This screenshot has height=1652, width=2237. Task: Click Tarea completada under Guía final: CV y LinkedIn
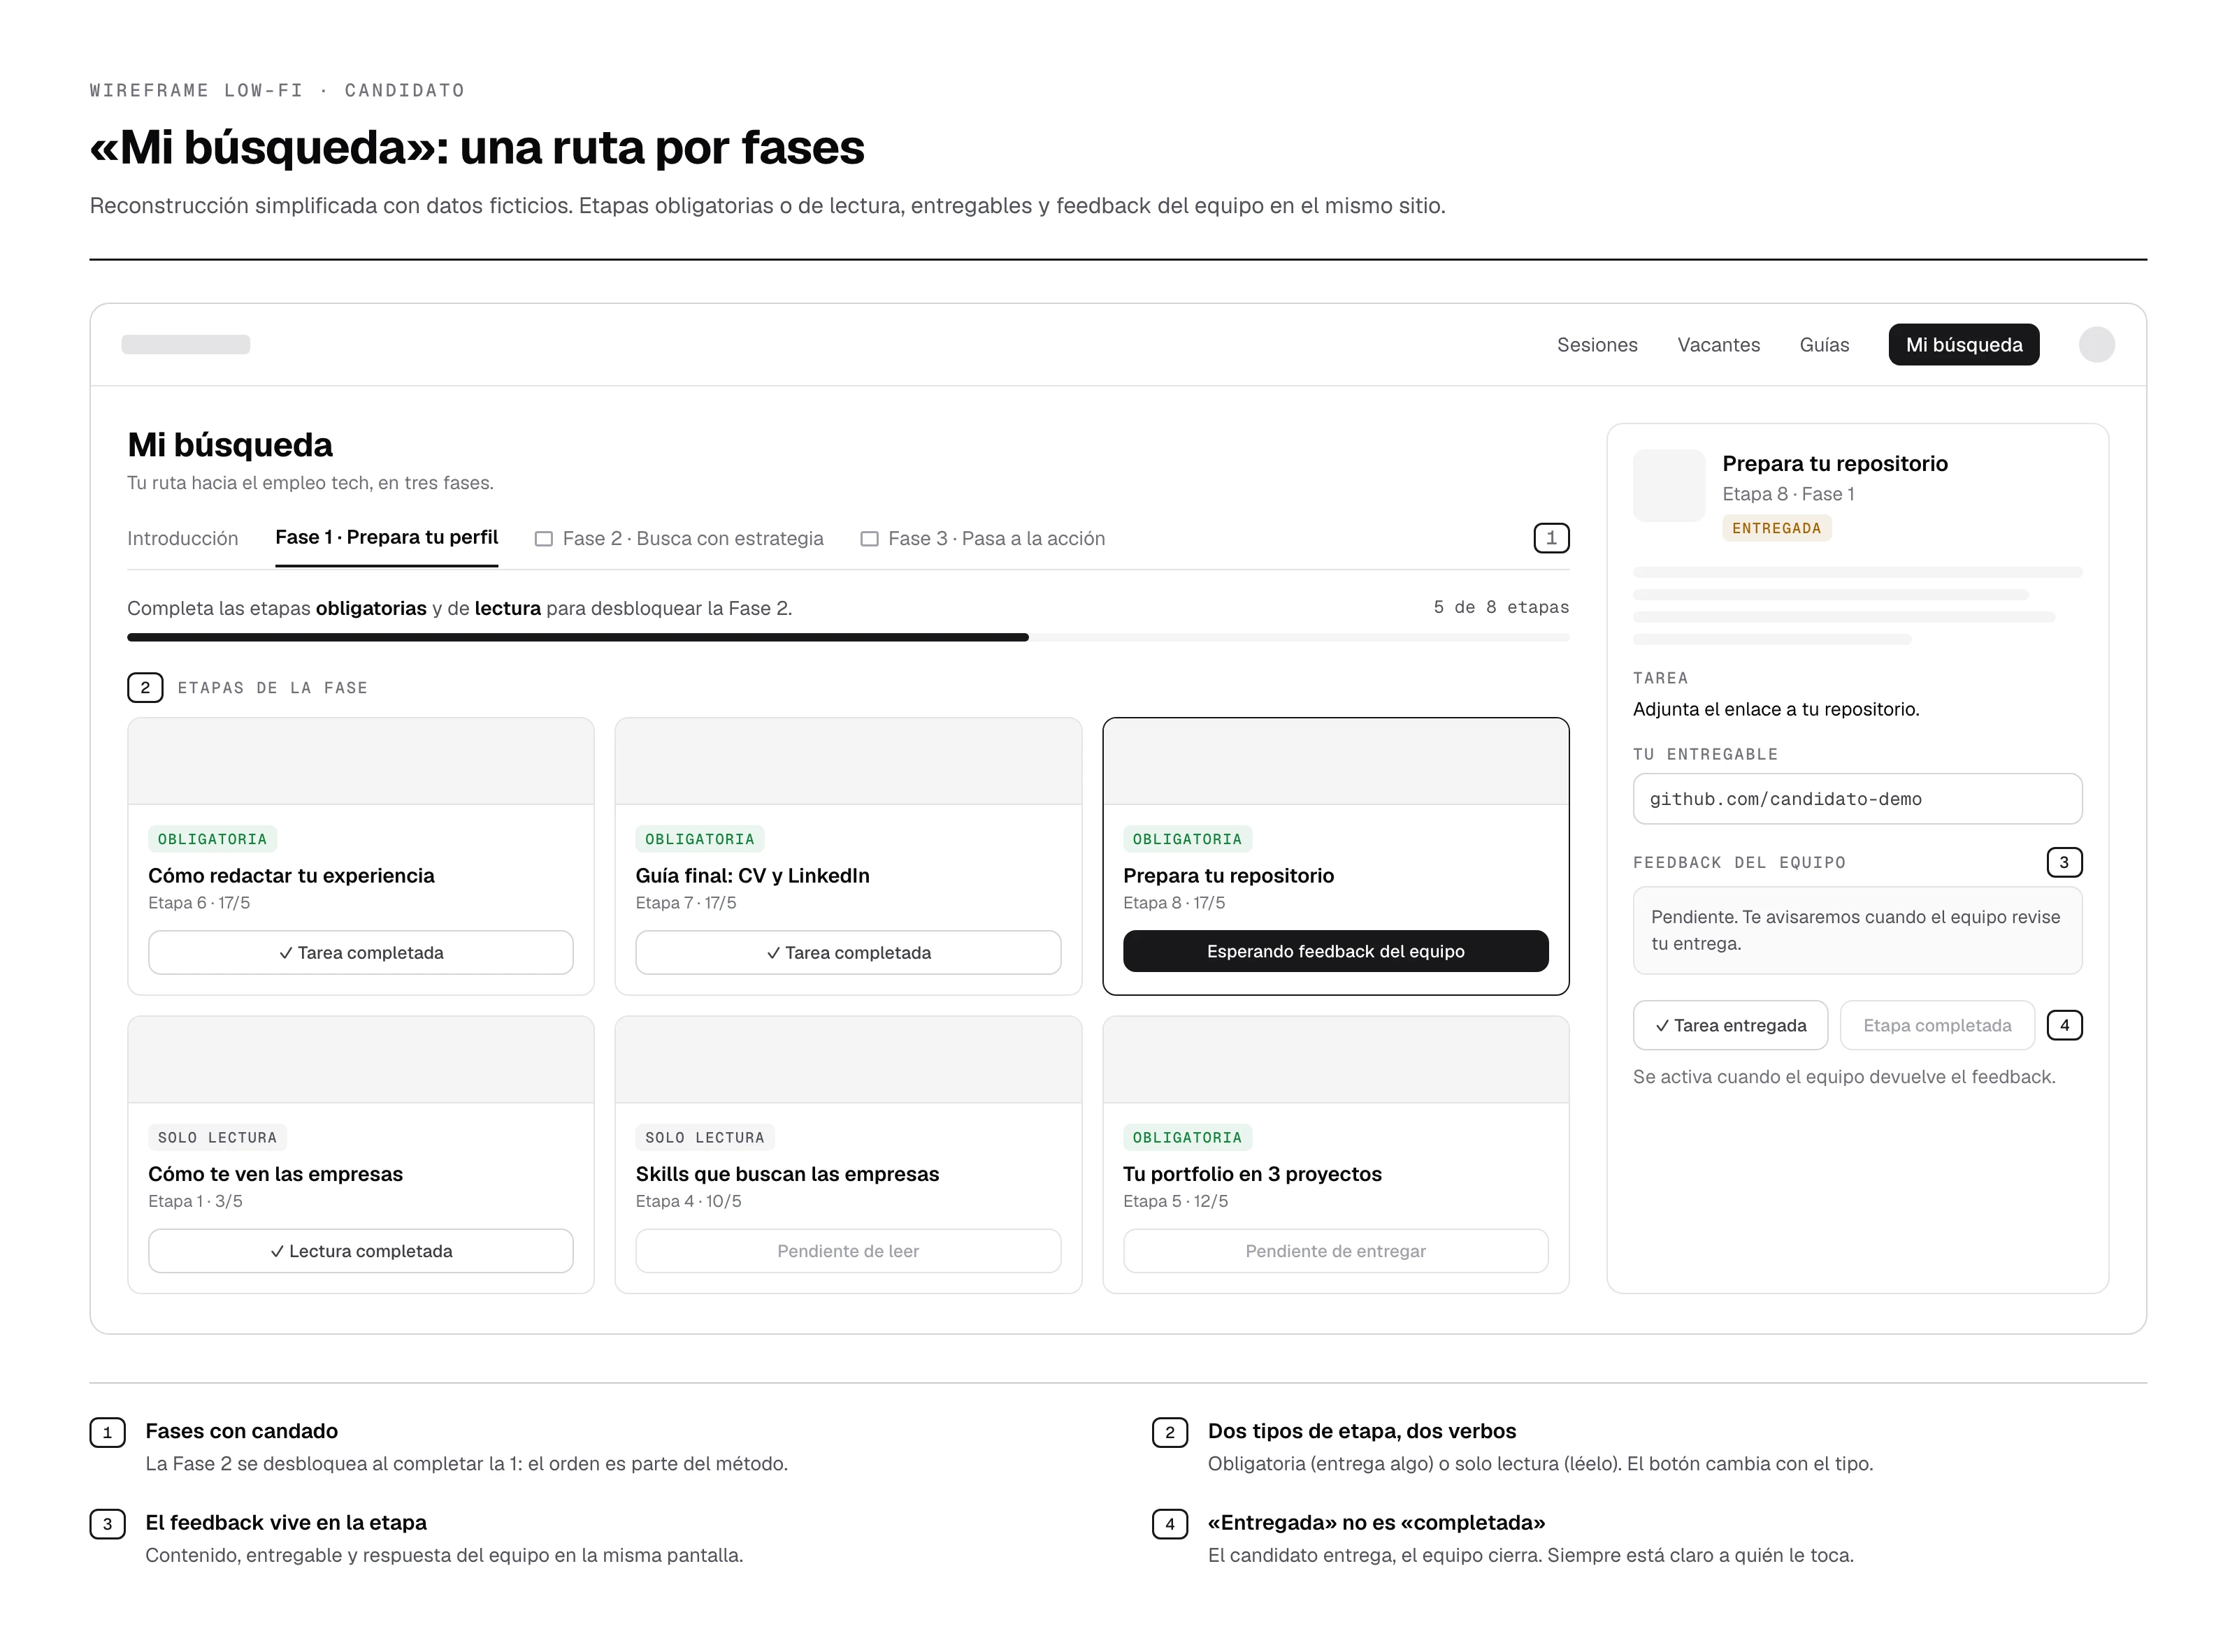point(847,952)
